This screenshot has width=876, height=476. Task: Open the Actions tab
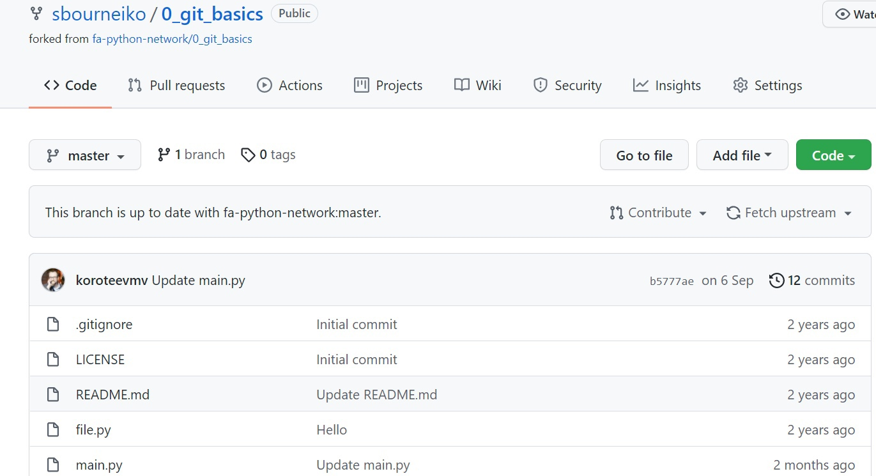coord(289,86)
